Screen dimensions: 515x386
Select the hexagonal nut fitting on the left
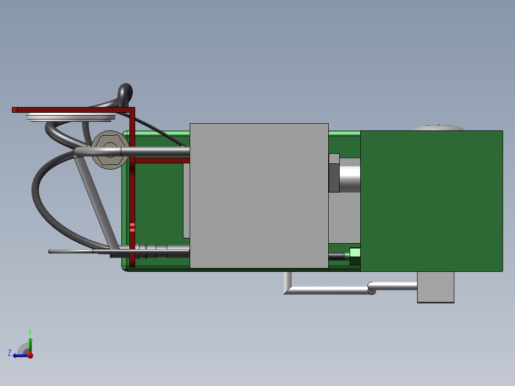click(110, 150)
